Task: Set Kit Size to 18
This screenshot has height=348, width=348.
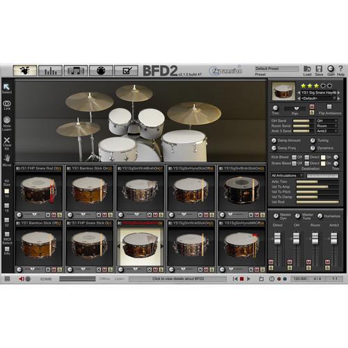Action: 7,206
